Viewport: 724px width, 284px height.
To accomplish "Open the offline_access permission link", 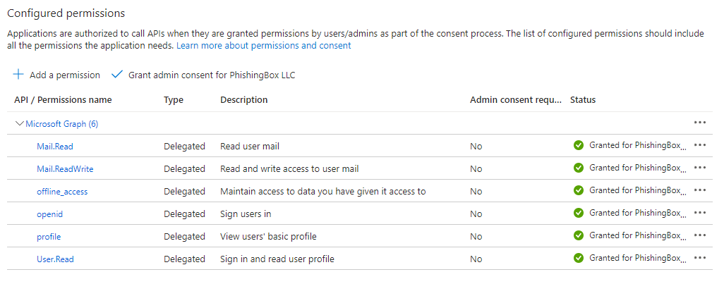I will [62, 192].
